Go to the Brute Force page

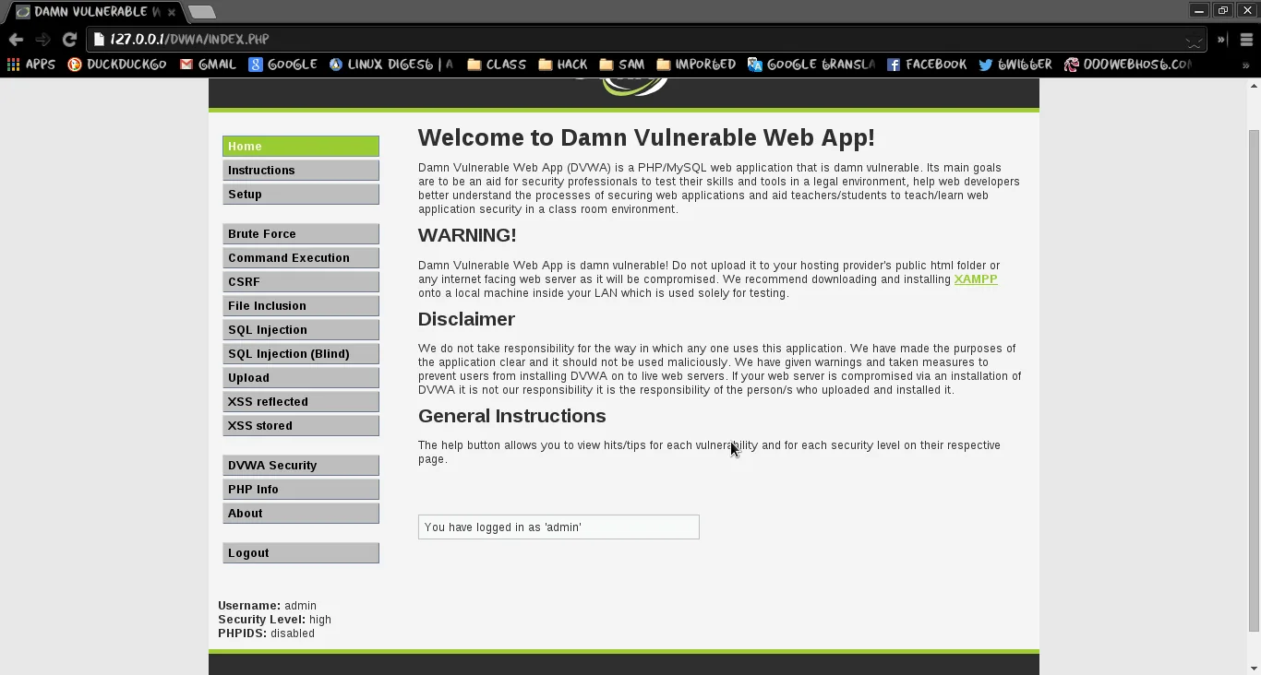pyautogui.click(x=301, y=234)
